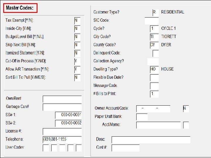The width and height of the screenshot is (211, 158).
Task: Select the Sort Bill To Pull field
Action: [77, 78]
